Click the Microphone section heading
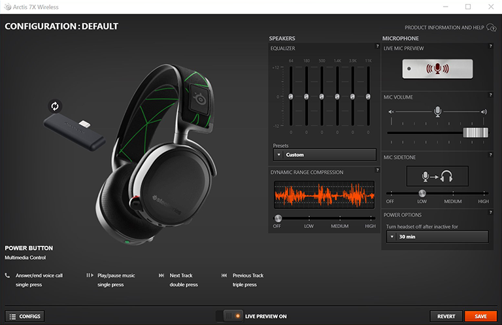502x325 pixels. [x=401, y=39]
